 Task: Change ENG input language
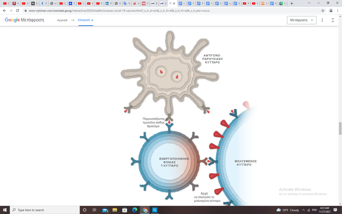coord(314,210)
